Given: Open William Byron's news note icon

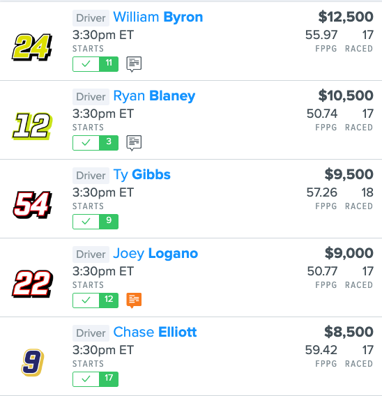Looking at the screenshot, I should pyautogui.click(x=134, y=64).
